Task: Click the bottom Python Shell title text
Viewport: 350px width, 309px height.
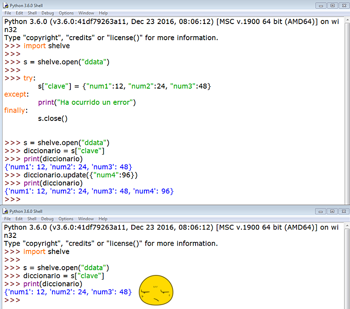Action: click(26, 211)
